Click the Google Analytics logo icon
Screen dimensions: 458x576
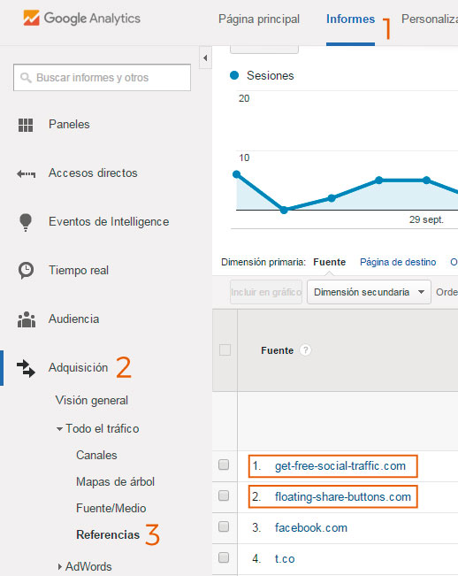[x=31, y=18]
